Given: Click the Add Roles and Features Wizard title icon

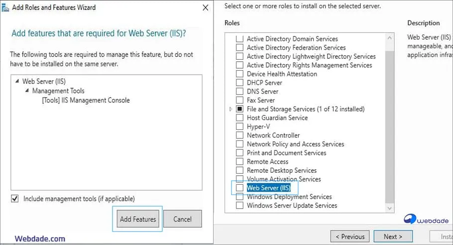Looking at the screenshot, I should point(5,7).
